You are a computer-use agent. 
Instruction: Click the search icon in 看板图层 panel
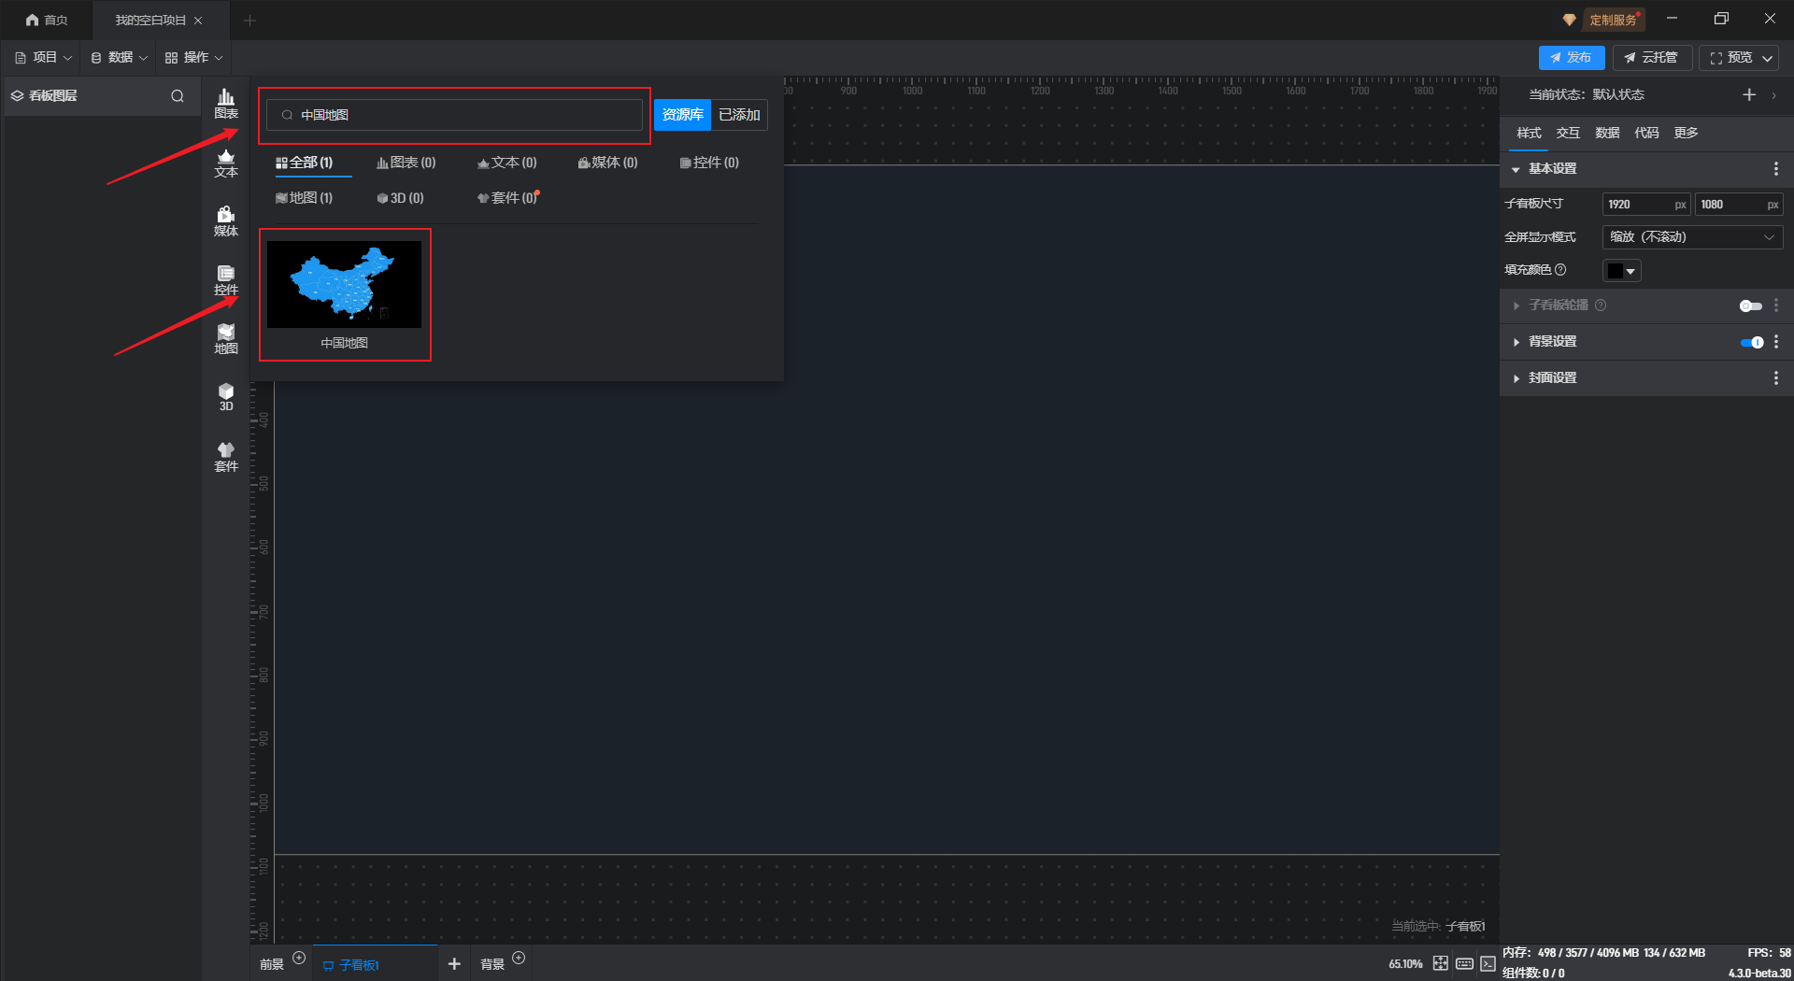coord(178,96)
